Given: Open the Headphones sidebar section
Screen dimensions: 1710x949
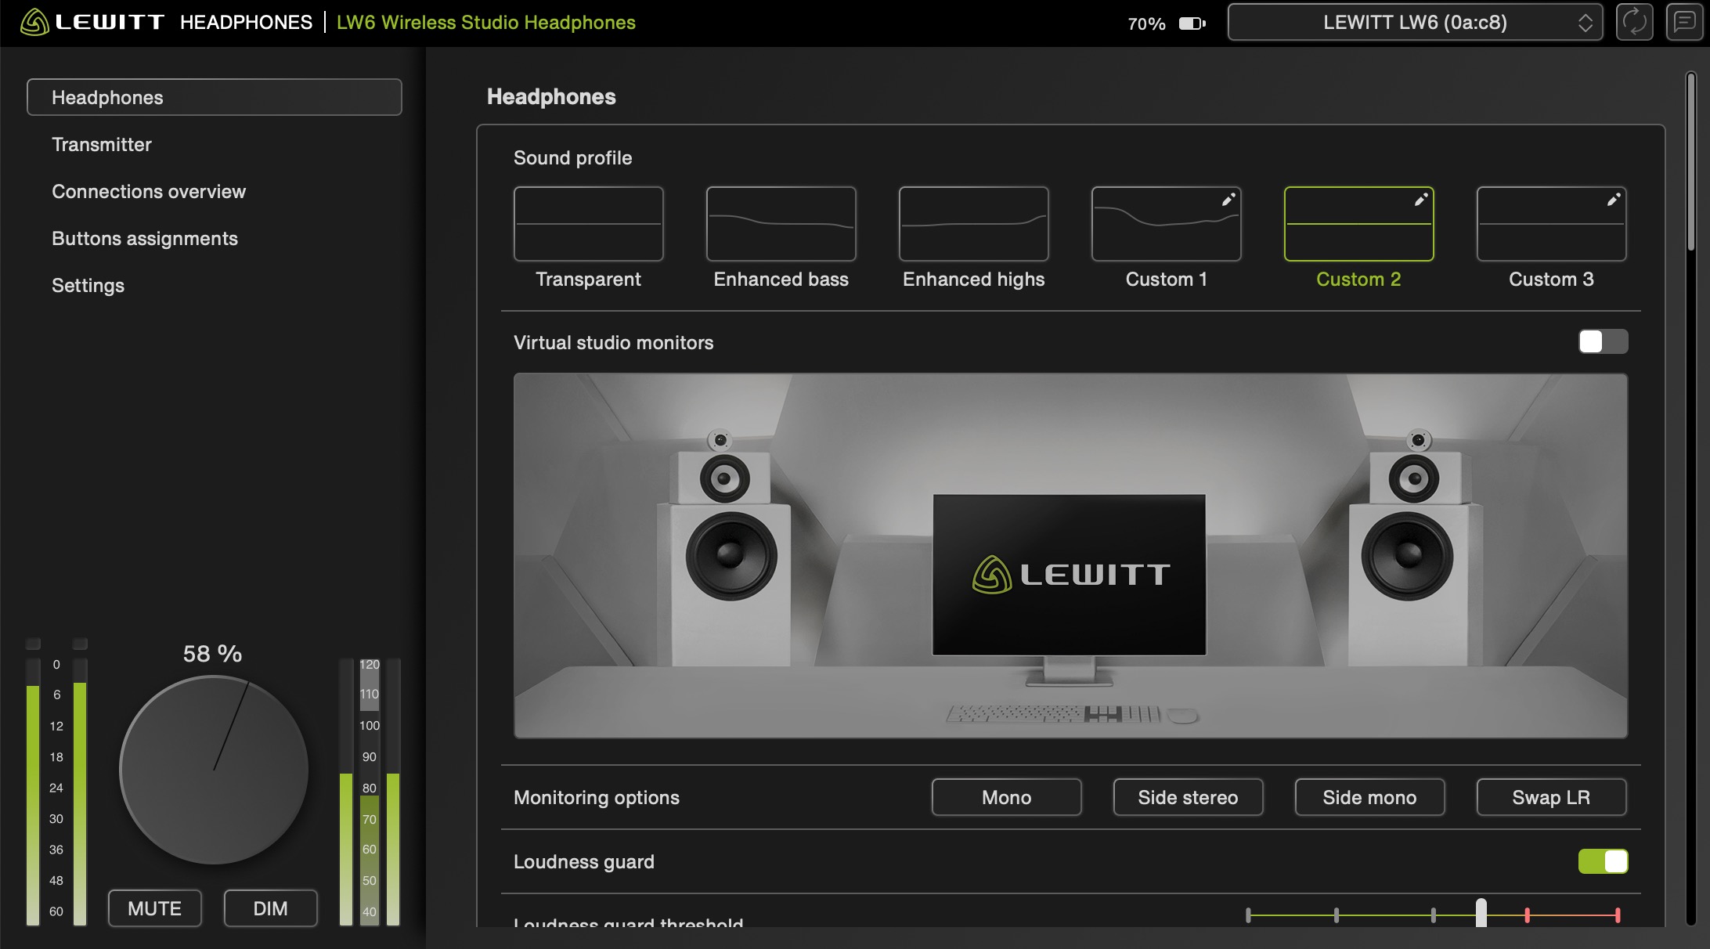Looking at the screenshot, I should click(215, 97).
